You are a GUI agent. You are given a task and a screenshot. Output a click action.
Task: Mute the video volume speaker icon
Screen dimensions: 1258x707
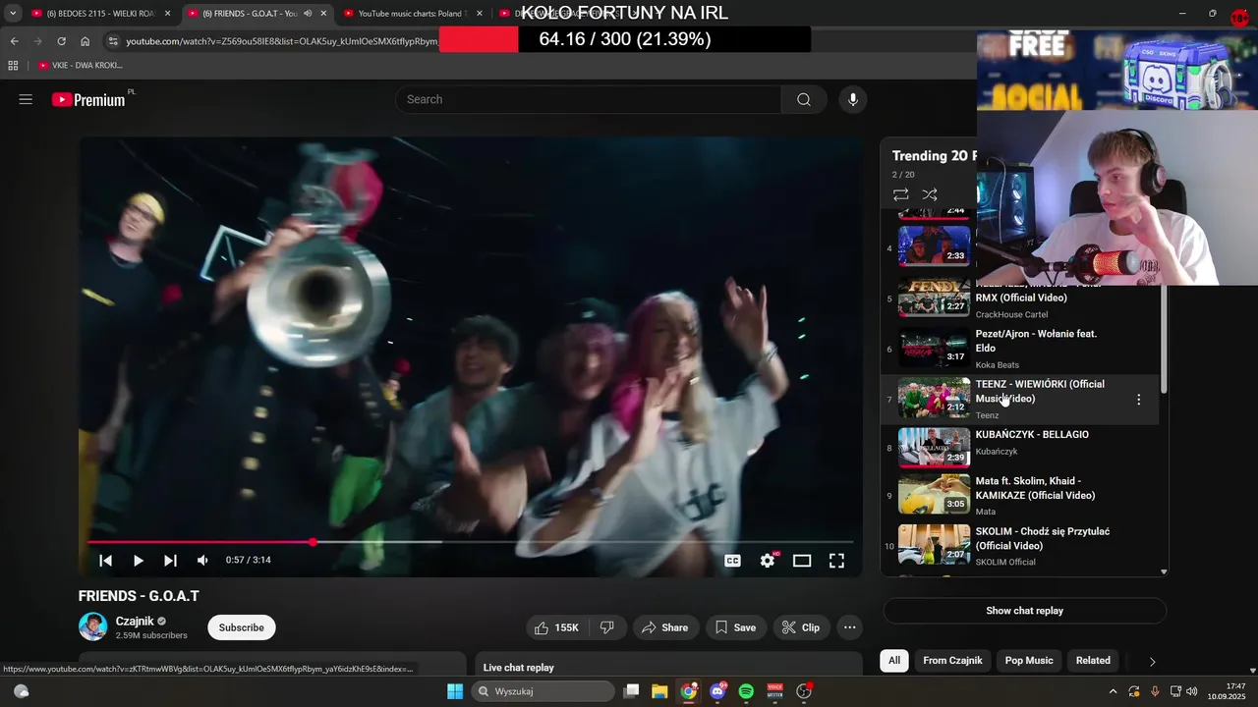tap(202, 560)
